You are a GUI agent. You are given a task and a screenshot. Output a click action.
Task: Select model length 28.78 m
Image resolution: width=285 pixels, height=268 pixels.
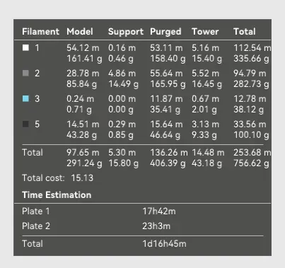click(x=83, y=74)
